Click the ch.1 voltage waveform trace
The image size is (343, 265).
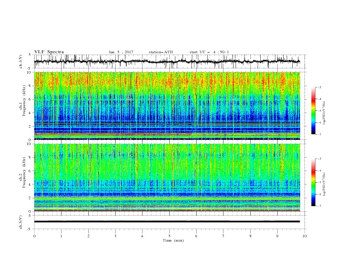167,61
